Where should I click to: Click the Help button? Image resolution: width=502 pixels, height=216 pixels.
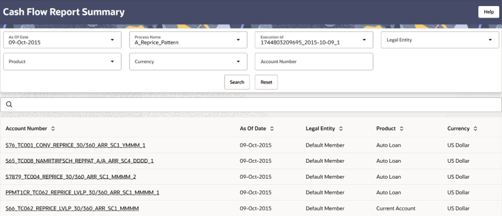pos(489,12)
